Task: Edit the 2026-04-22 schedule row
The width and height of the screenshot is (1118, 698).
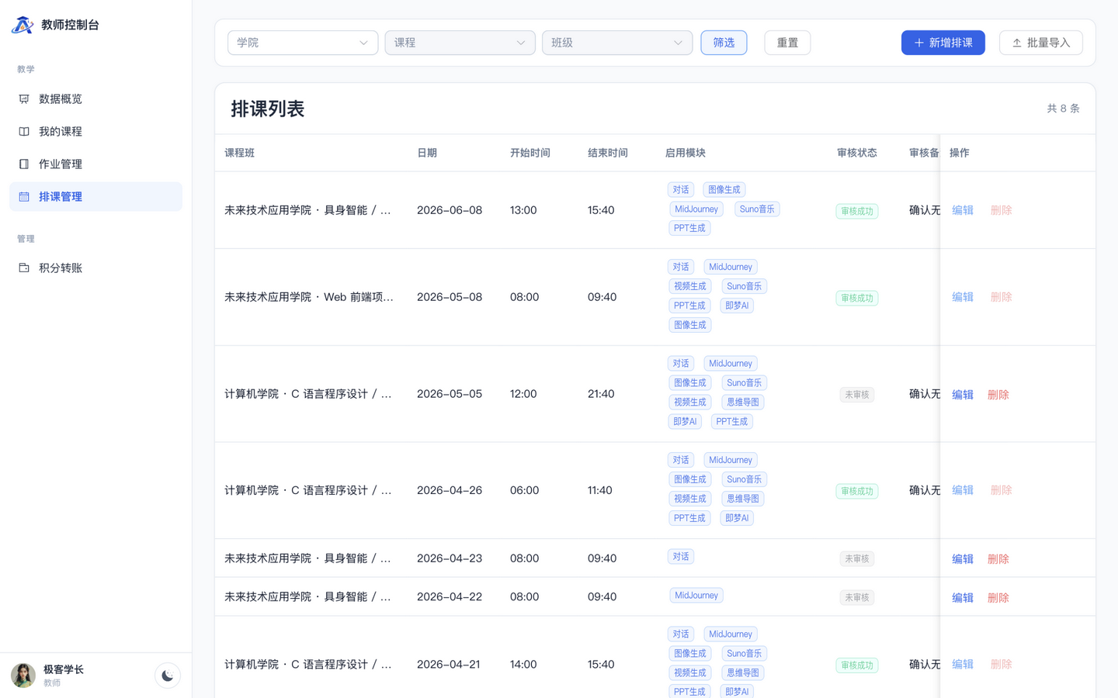Action: [x=963, y=598]
